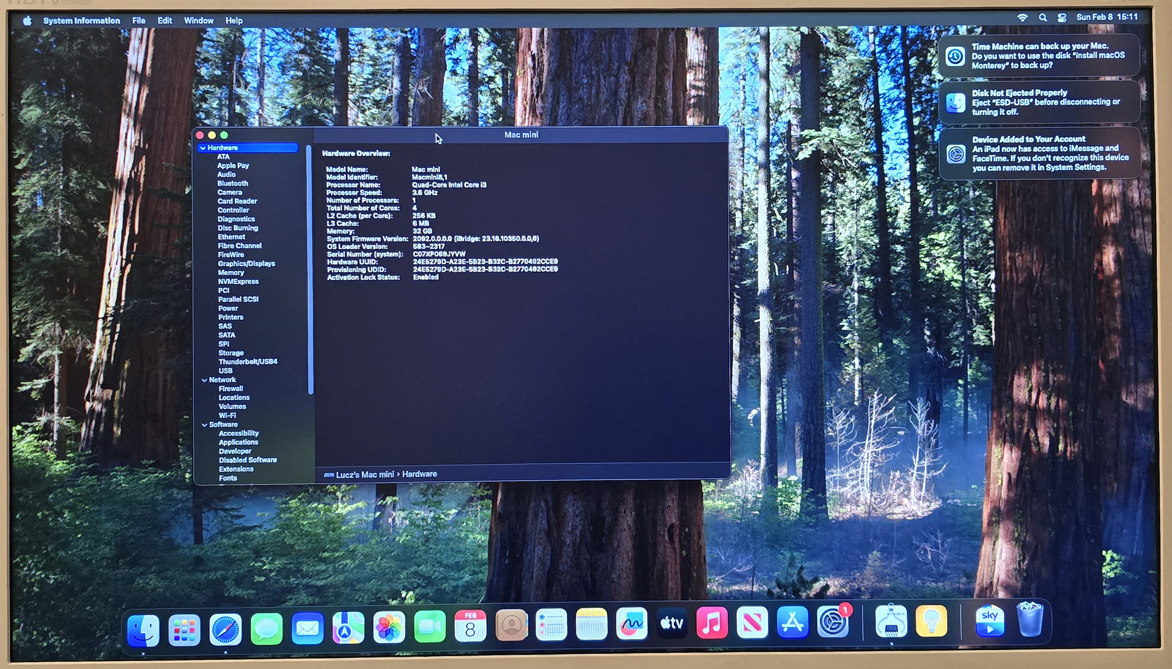The height and width of the screenshot is (669, 1172).
Task: Open the Sky item in the Dock
Action: pyautogui.click(x=990, y=620)
